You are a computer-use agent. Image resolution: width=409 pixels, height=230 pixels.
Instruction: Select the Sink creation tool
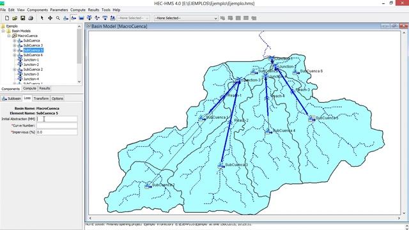(112, 18)
